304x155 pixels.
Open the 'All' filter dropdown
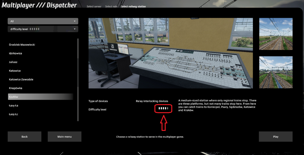pyautogui.click(x=43, y=21)
